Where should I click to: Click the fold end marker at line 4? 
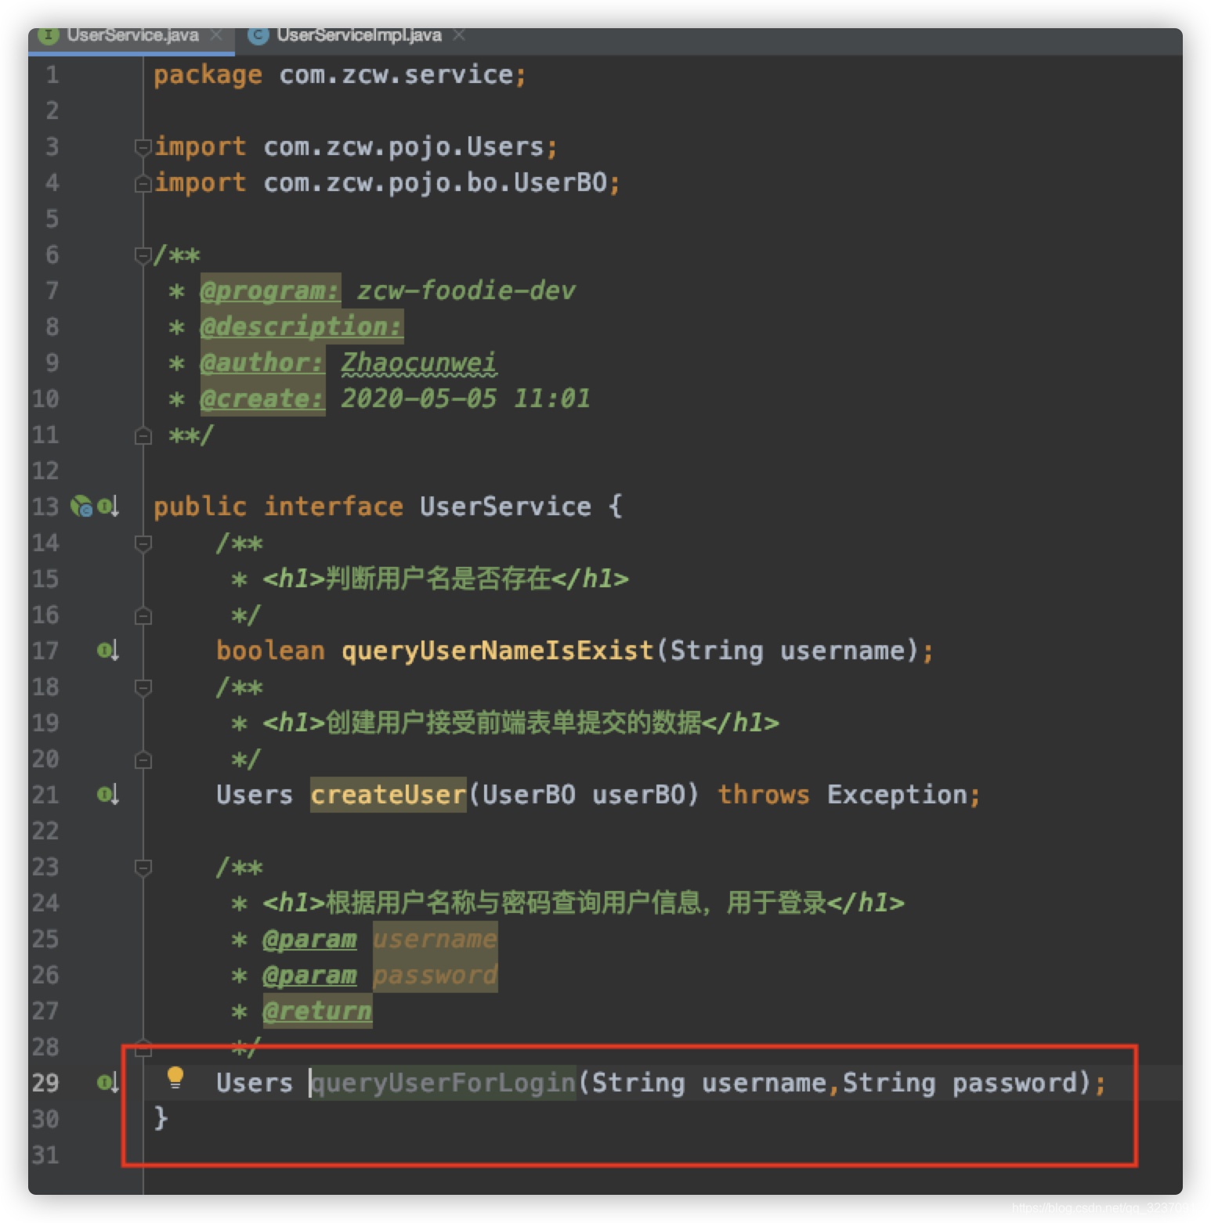(143, 183)
